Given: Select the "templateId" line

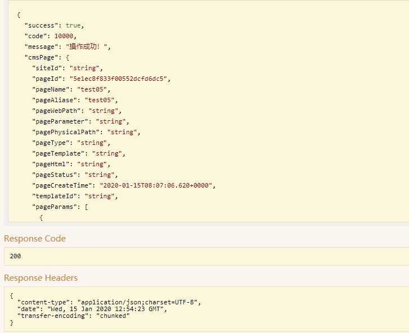Looking at the screenshot, I should [75, 197].
